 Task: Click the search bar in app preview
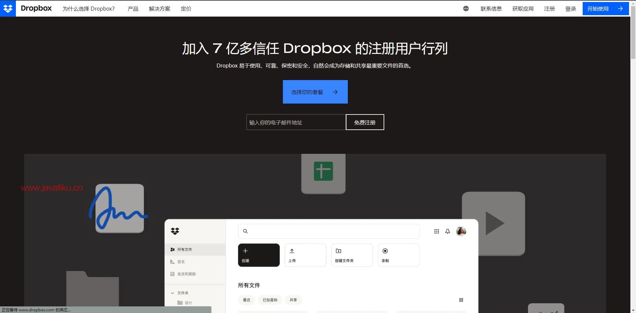[329, 231]
